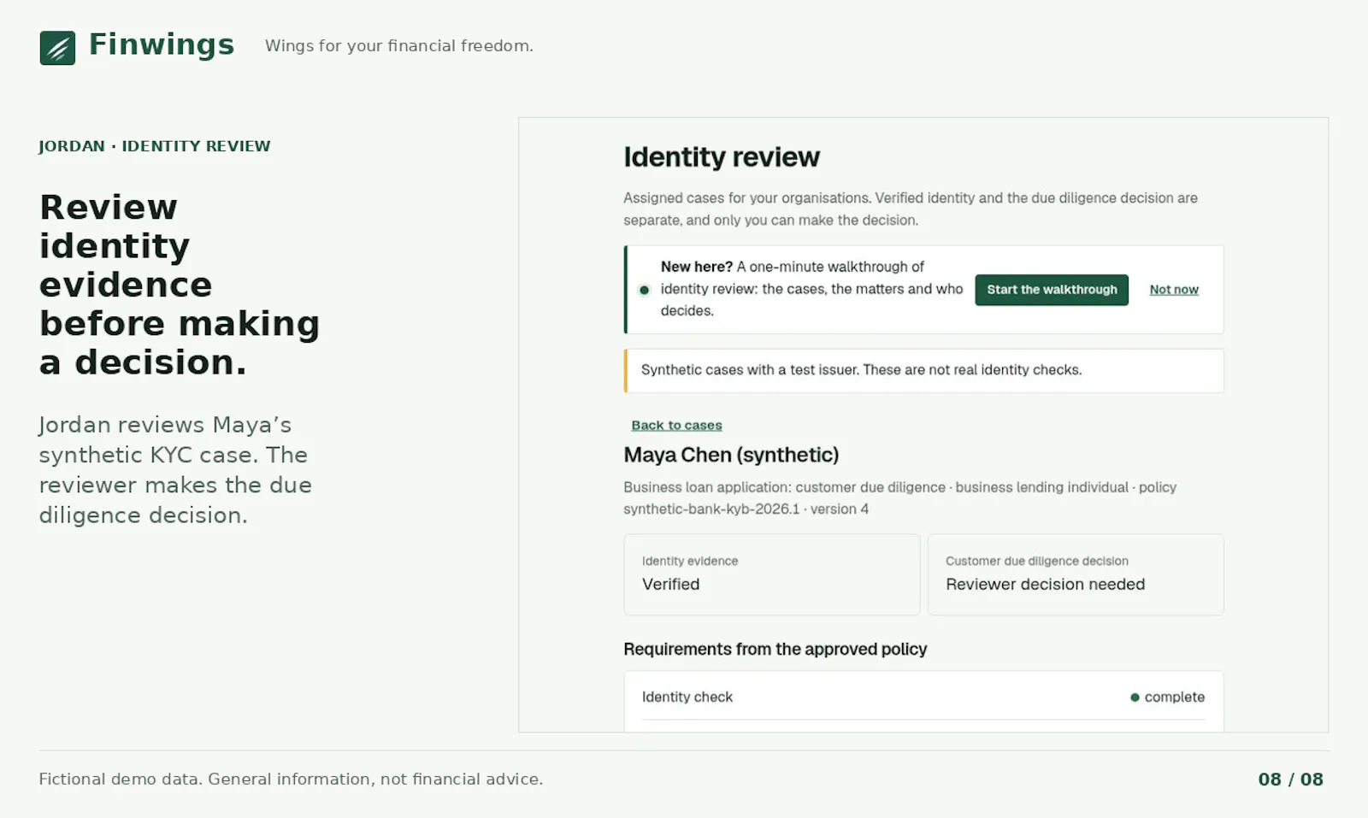Click the complete status indicator
Image resolution: width=1368 pixels, height=818 pixels.
pyautogui.click(x=1167, y=697)
